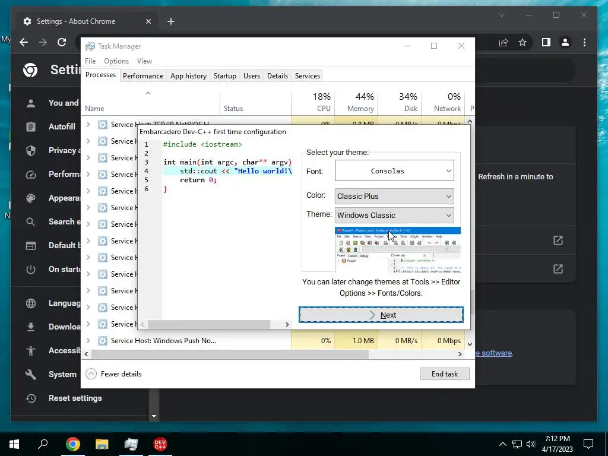Show hidden system tray icons

click(x=502, y=444)
